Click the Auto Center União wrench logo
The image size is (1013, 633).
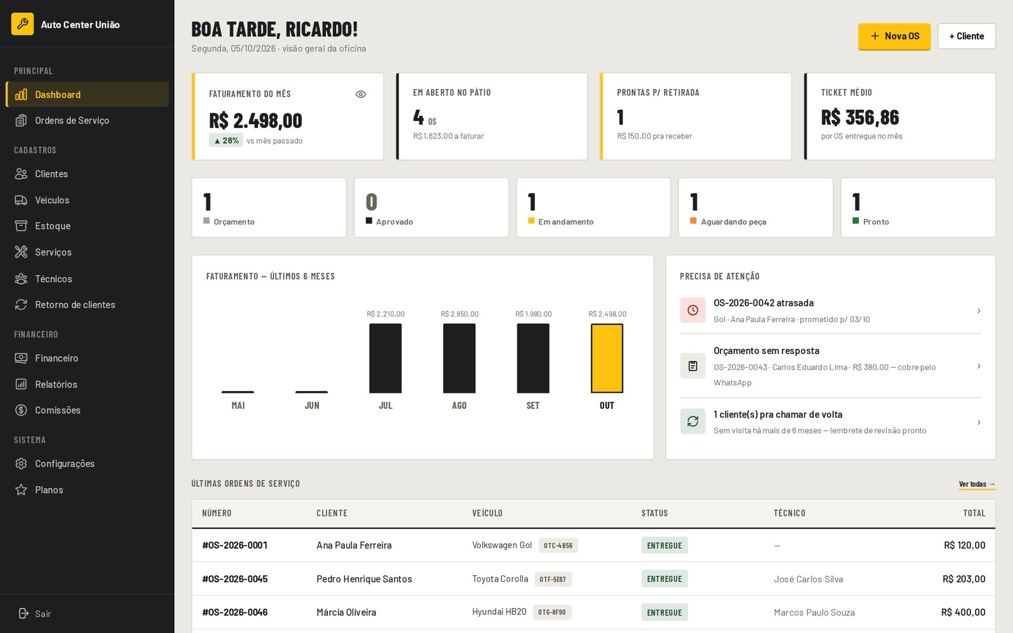[x=22, y=24]
